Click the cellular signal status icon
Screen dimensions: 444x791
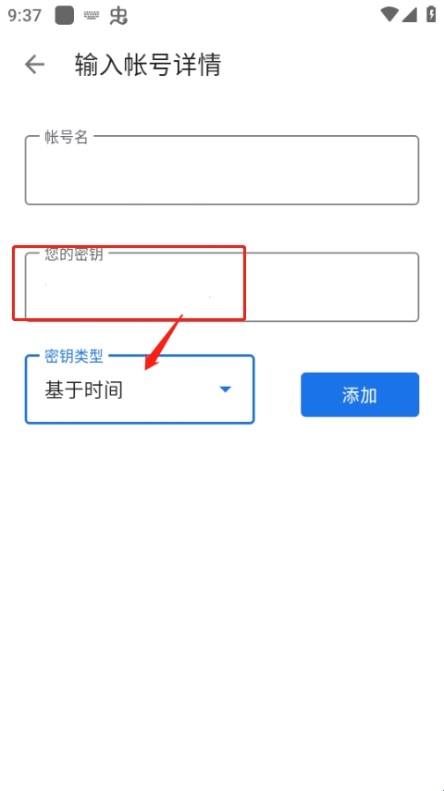(x=409, y=15)
